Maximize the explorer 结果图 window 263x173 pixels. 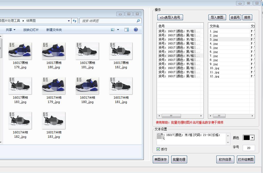(x=129, y=14)
